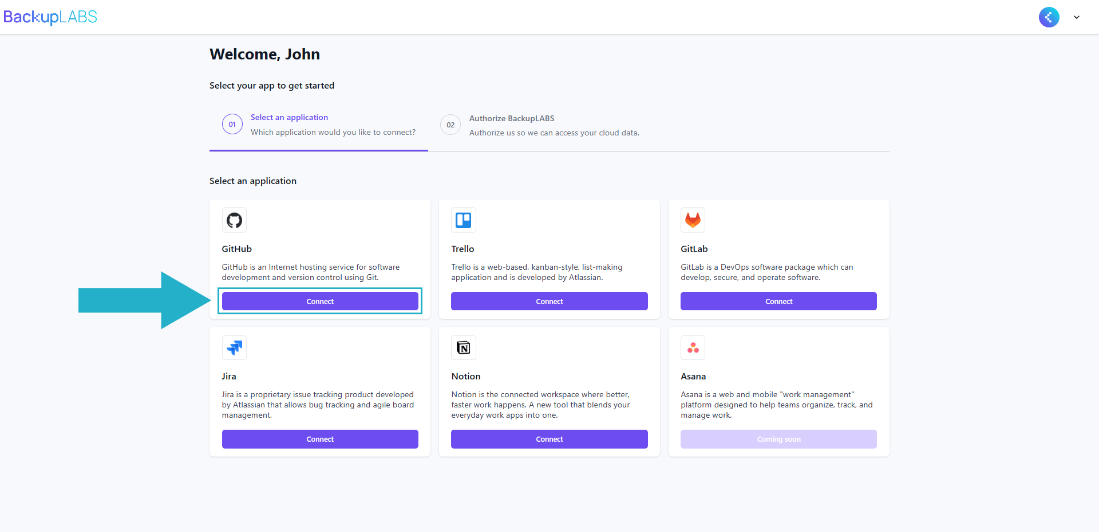
Task: Click the Asana Coming soon button
Action: point(778,439)
